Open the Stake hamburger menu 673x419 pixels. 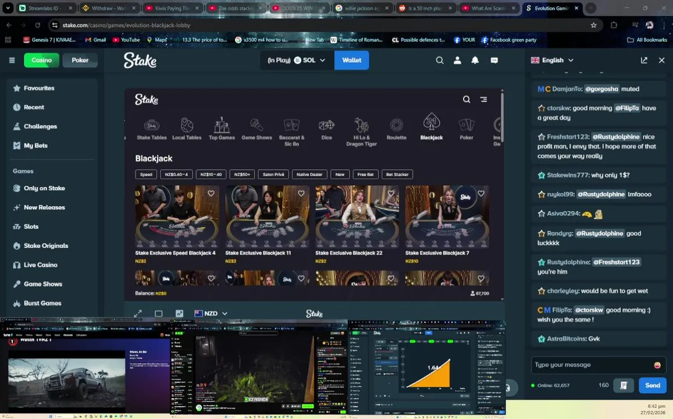tap(12, 60)
